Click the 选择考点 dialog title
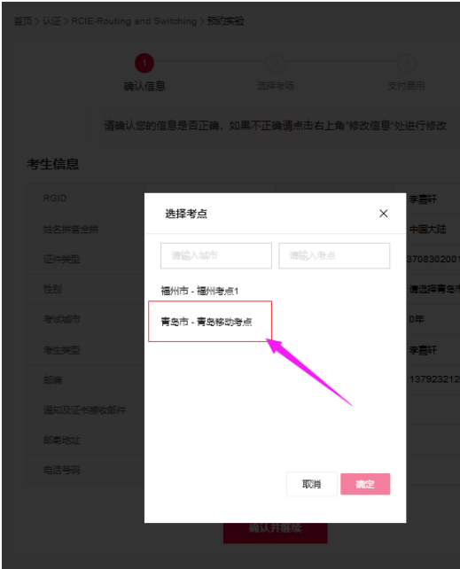 tap(186, 214)
